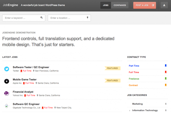Expand the Information Technology category arrow
The height and width of the screenshot is (113, 171).
tap(129, 111)
